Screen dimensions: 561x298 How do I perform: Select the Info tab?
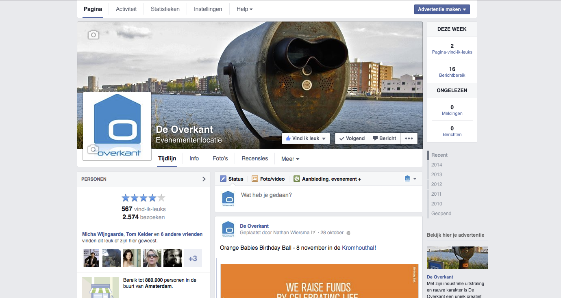pyautogui.click(x=194, y=158)
